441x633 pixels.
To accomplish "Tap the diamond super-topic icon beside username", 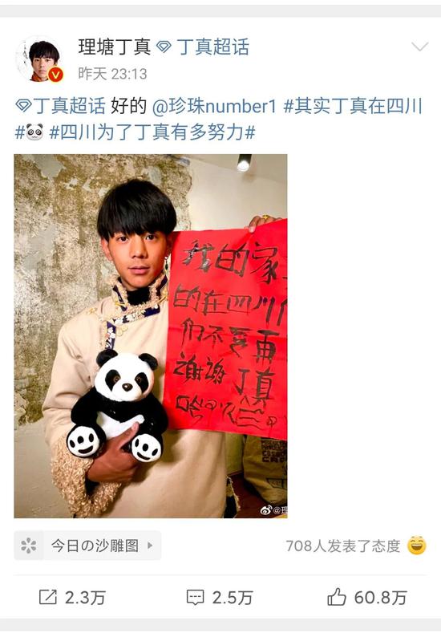I will [x=164, y=47].
